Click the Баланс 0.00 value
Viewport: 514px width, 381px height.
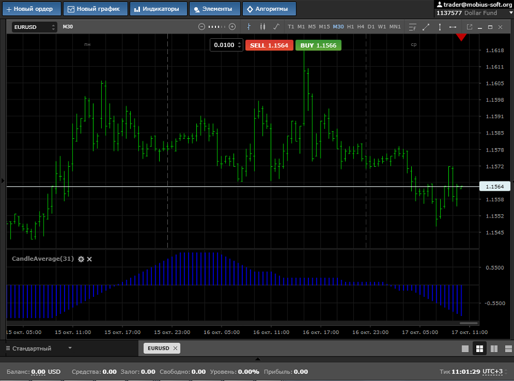click(38, 372)
